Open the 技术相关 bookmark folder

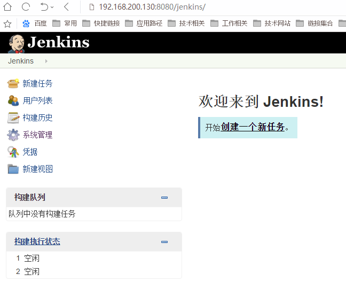click(186, 23)
